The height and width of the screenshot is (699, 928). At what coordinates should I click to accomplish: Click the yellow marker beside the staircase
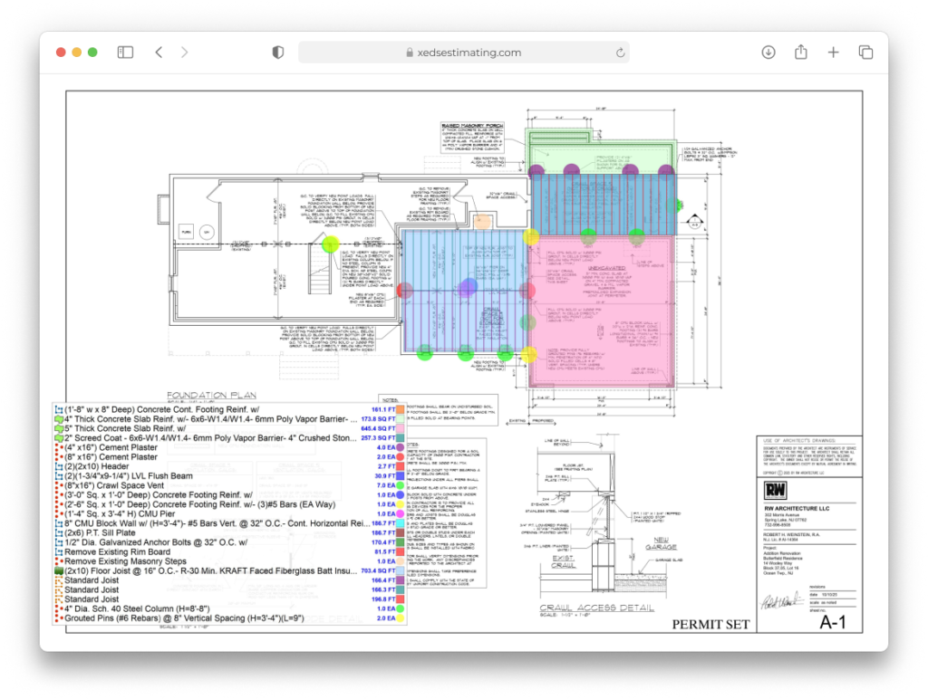coord(331,244)
